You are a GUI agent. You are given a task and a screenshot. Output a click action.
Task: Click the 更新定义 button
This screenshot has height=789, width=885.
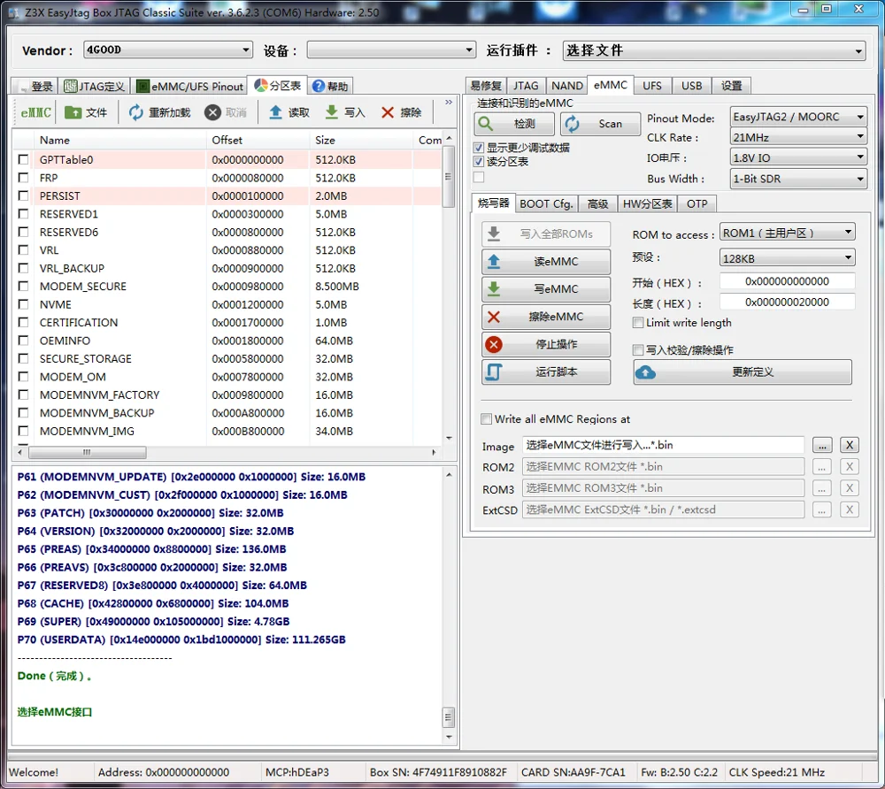(742, 372)
